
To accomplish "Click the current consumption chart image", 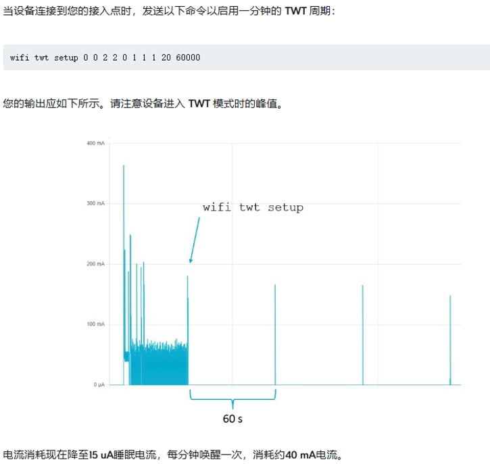I will click(x=273, y=280).
